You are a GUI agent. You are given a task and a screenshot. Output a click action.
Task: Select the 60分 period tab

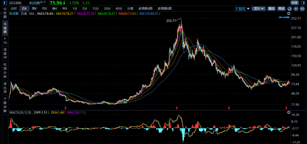coord(119,8)
